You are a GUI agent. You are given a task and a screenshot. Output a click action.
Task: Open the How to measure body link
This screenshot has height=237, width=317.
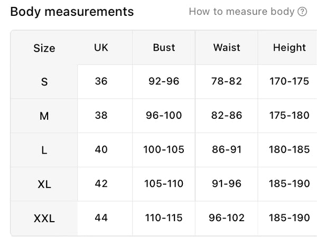click(248, 12)
